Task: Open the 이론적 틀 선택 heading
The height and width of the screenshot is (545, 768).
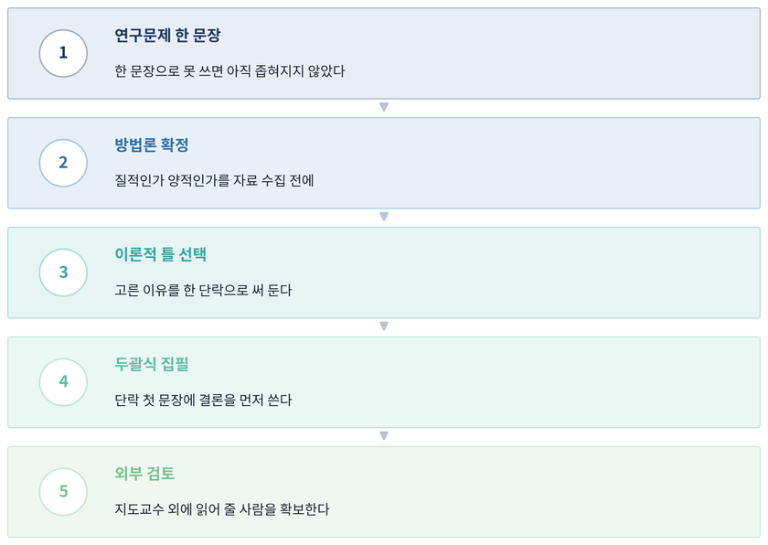Action: [160, 254]
